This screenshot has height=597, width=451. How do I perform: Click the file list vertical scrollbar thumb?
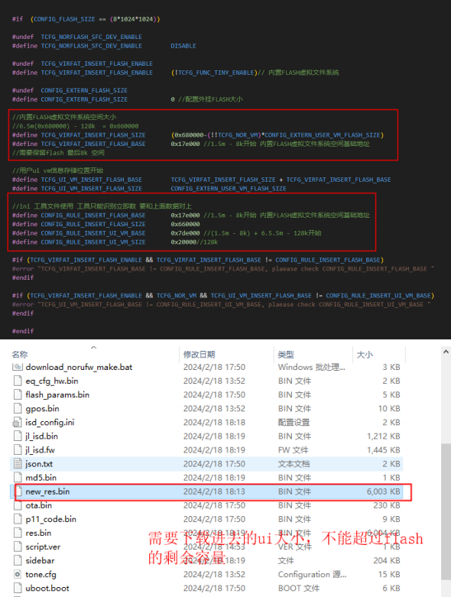coord(446,511)
